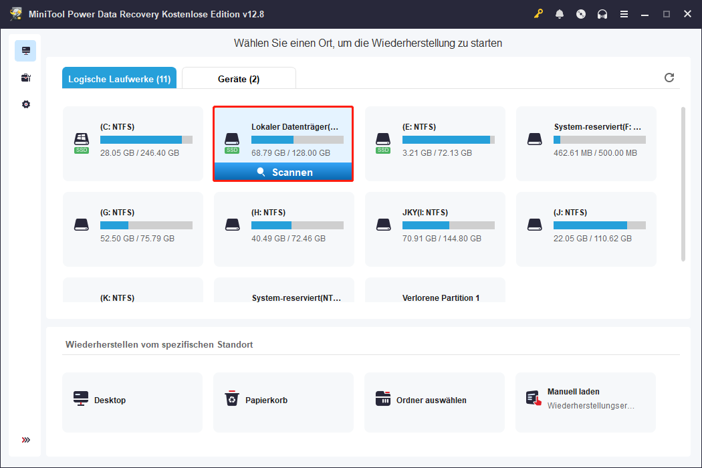Image resolution: width=702 pixels, height=468 pixels.
Task: Click the Desktop monitor icon
Action: point(81,398)
